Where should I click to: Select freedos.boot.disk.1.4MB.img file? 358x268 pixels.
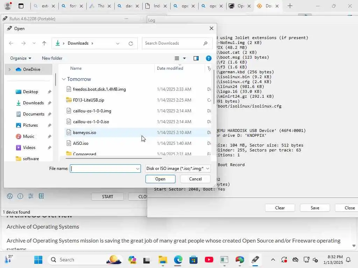[99, 89]
